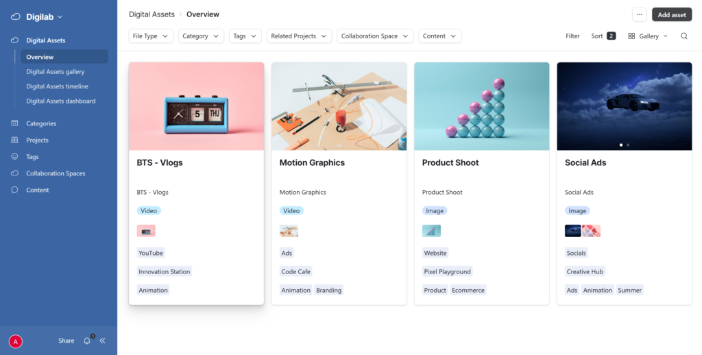Click the Sort button with badge 2

click(x=603, y=36)
